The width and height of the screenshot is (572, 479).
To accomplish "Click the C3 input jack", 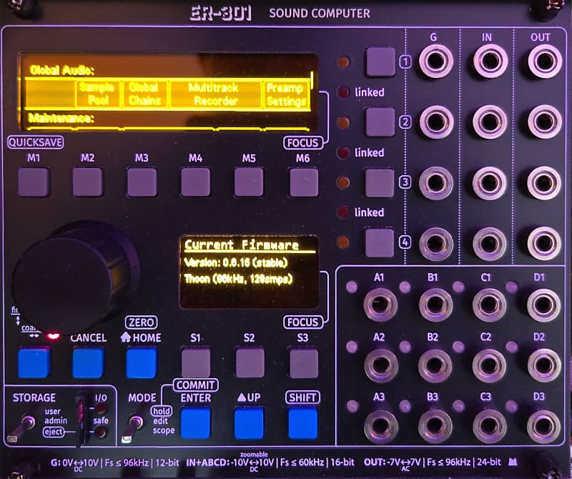I will pyautogui.click(x=490, y=425).
